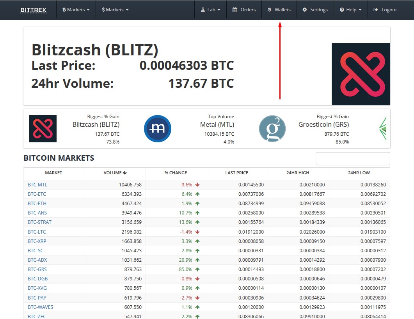This screenshot has width=414, height=319.
Task: Open the BTC-ETH market link
Action: 37,204
